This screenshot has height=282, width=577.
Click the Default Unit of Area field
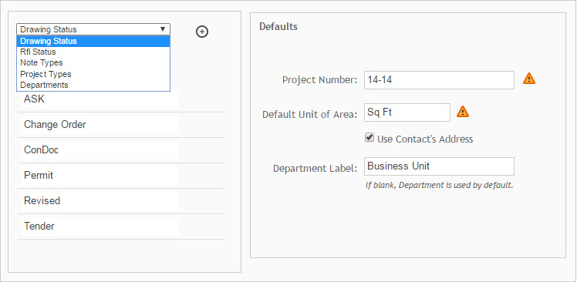click(407, 112)
